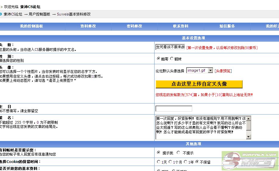Viewport: 279px width, 171px height.
Task: Select the 短信服务 tab
Action: coord(227,26)
